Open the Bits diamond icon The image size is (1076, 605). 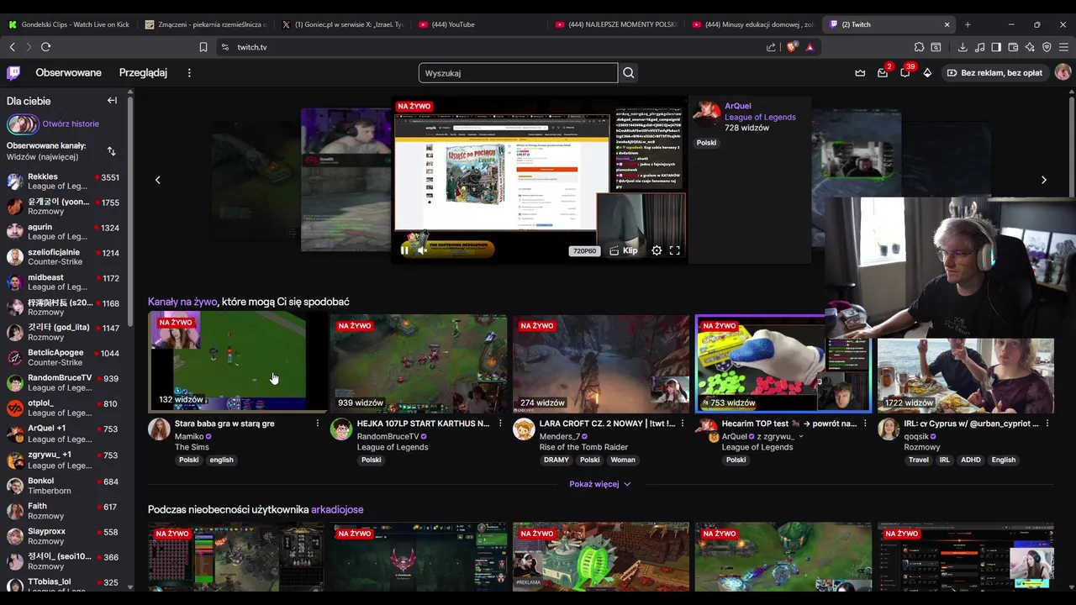(x=927, y=73)
